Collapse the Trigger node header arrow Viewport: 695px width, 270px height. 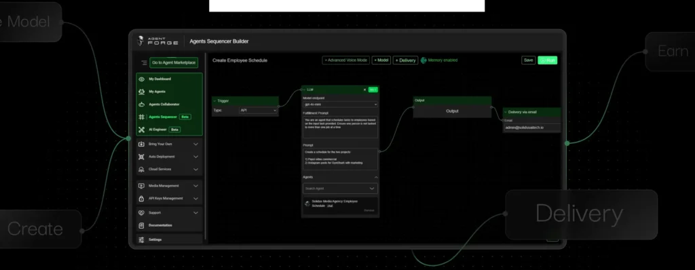click(214, 101)
